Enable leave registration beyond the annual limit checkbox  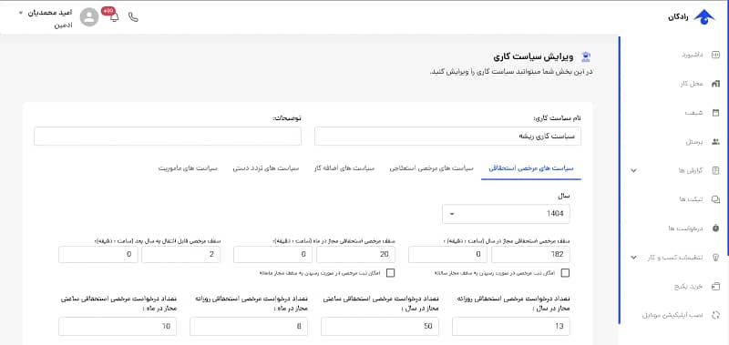coord(565,273)
